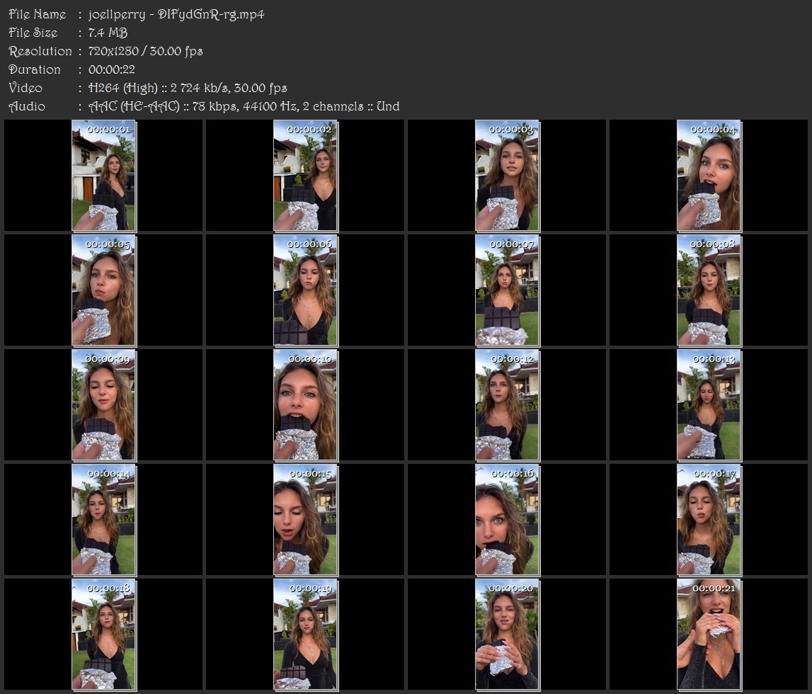Select the file size value 7.4 MB
The image size is (812, 694).
[x=108, y=33]
